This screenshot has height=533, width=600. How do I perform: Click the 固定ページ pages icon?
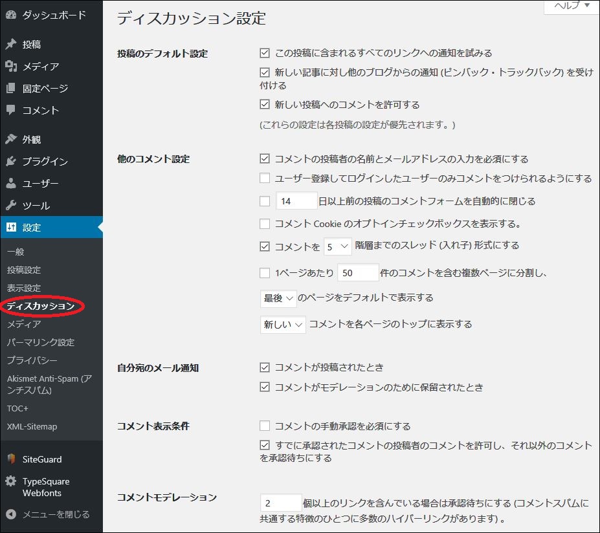[11, 89]
